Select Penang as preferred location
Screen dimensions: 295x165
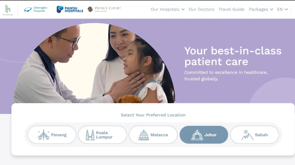click(x=52, y=135)
